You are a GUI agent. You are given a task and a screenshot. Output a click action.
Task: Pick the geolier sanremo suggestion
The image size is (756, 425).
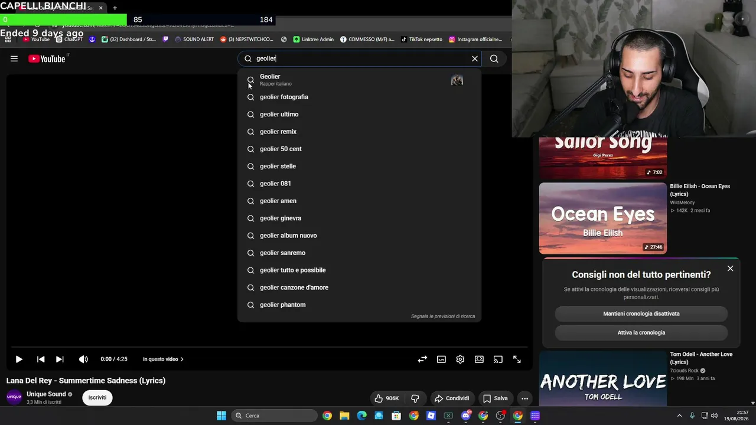click(x=359, y=253)
